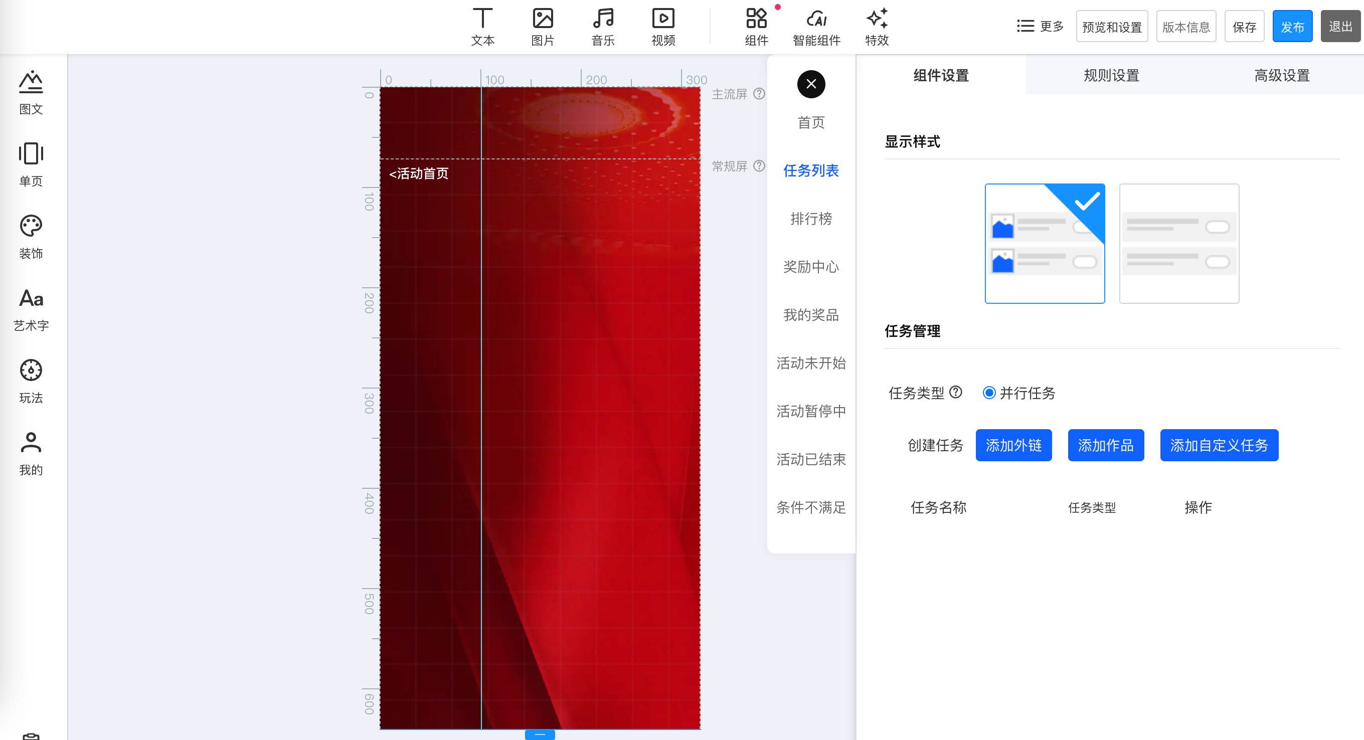Open 预览和设置

pos(1111,27)
